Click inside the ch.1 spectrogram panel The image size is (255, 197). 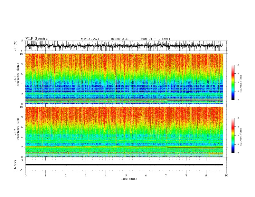pyautogui.click(x=124, y=79)
